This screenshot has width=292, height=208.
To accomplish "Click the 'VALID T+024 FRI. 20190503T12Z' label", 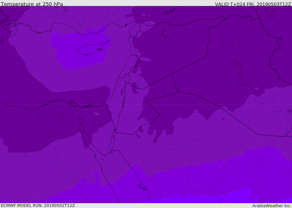I will tap(253, 4).
